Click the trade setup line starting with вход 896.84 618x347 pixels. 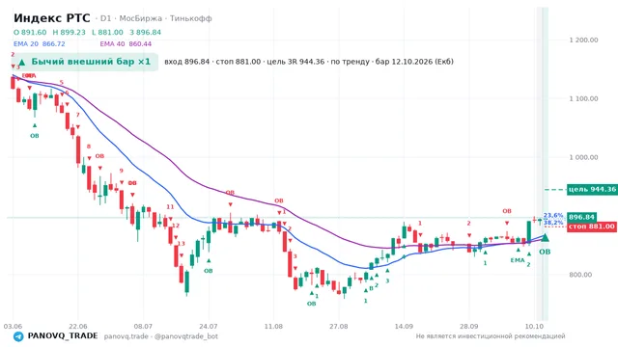[x=309, y=62]
